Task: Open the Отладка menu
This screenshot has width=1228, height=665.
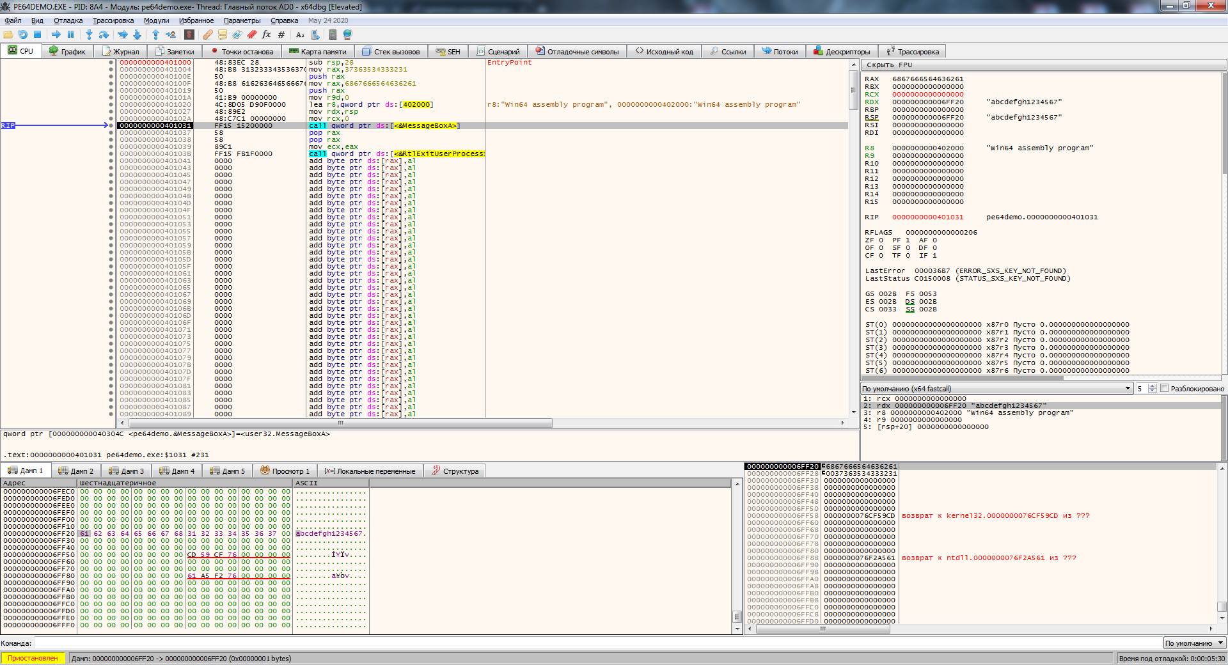Action: (x=68, y=20)
